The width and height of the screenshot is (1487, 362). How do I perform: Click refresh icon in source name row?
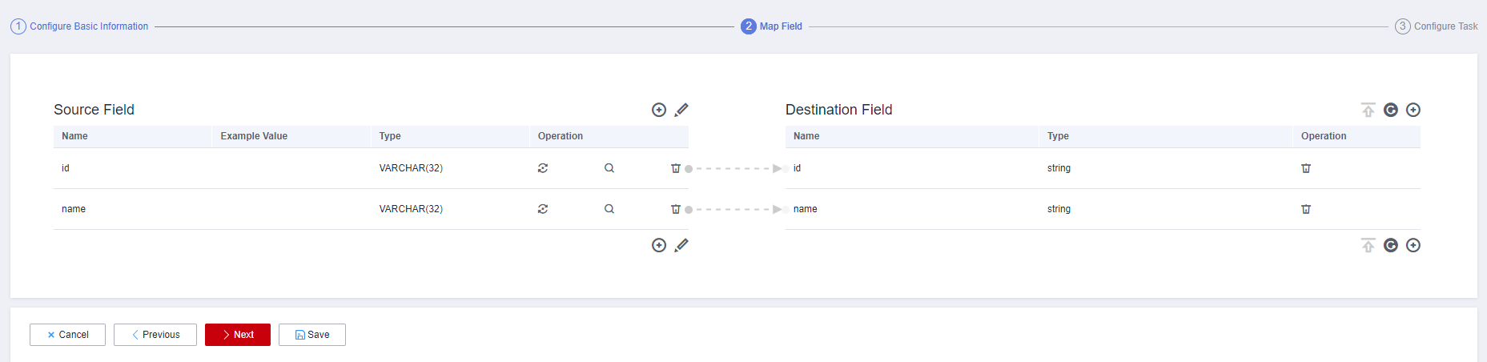coord(543,209)
